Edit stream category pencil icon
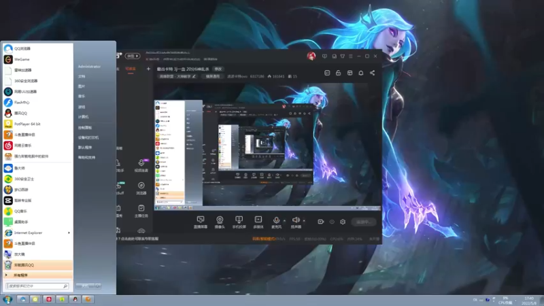 [x=194, y=76]
